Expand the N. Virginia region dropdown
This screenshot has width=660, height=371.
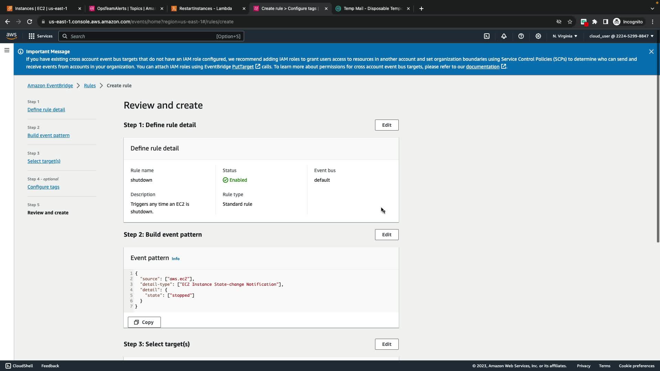(565, 36)
